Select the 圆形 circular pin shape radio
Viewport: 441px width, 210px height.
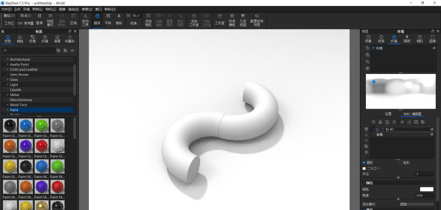pos(364,163)
